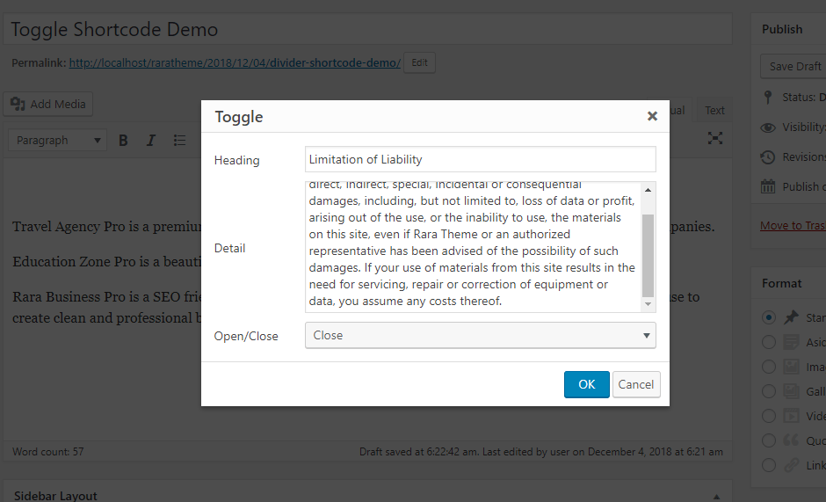Click OK to insert the toggle
This screenshot has height=502, width=826.
[x=586, y=384]
